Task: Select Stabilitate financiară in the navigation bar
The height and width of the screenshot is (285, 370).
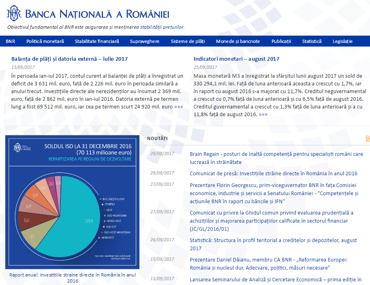Action: [97, 41]
